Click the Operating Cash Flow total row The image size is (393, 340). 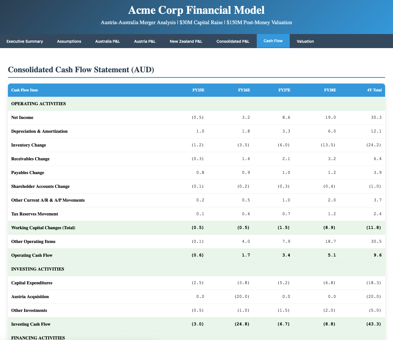(32, 255)
